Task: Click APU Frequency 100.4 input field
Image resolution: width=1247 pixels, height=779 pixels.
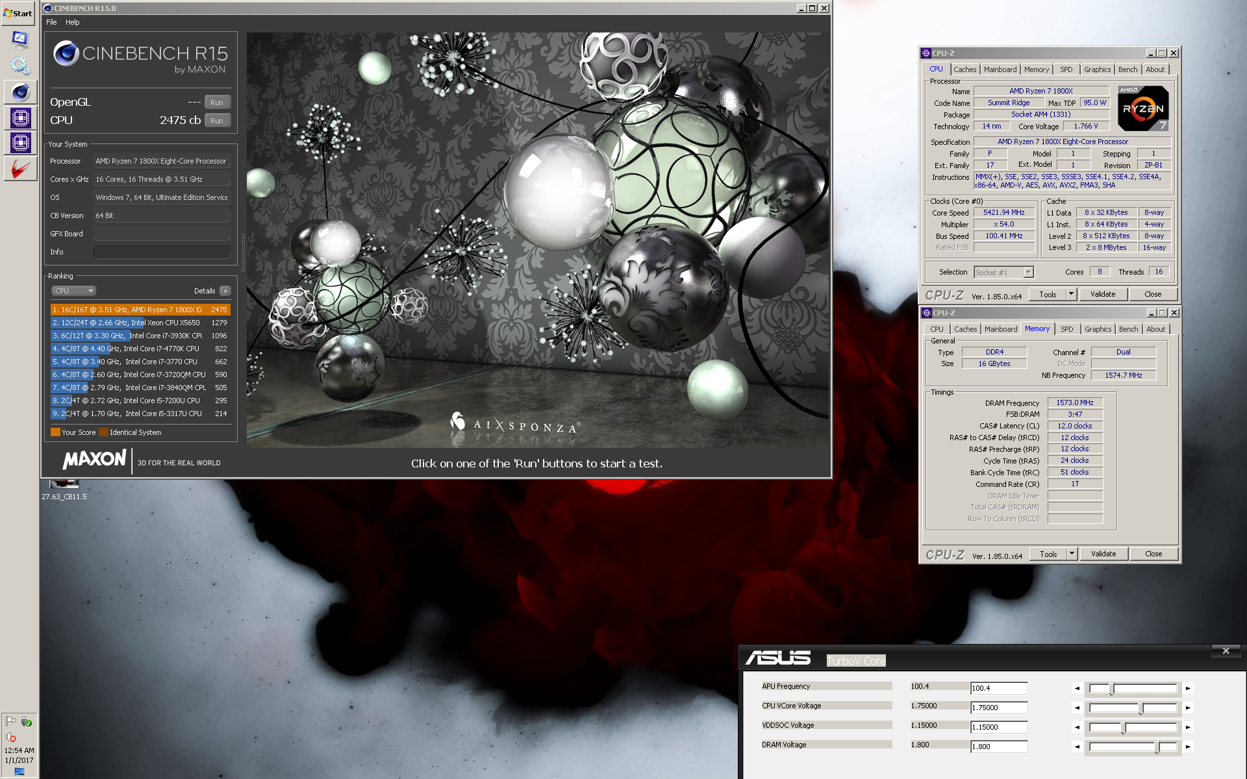Action: (999, 688)
